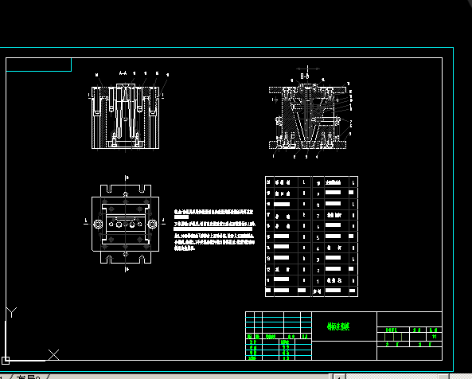The height and width of the screenshot is (379, 472).
Task: Click the UCS icon Y axis label
Action: click(x=11, y=312)
